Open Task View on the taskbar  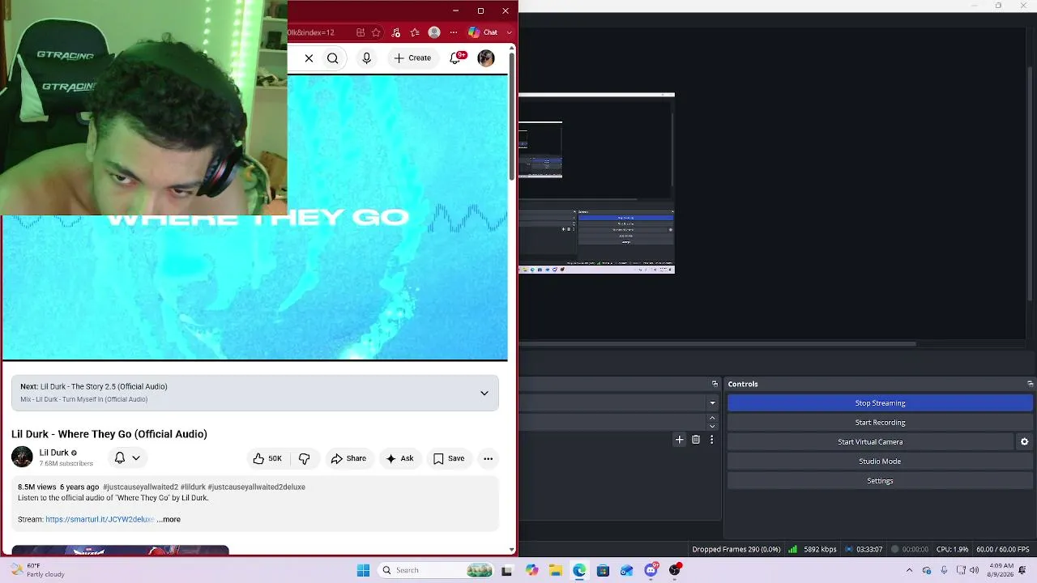(x=507, y=570)
